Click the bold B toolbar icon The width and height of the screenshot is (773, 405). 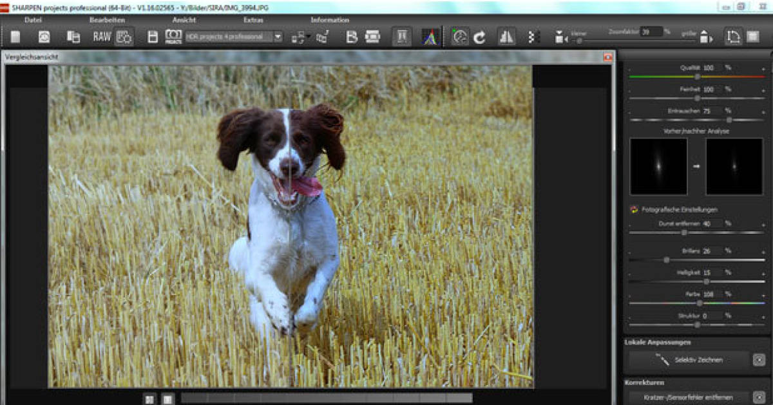click(352, 37)
